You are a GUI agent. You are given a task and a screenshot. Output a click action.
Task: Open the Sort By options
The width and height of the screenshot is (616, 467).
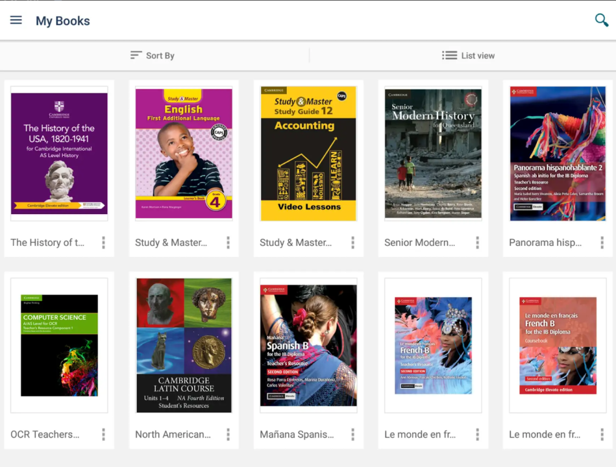click(x=153, y=56)
